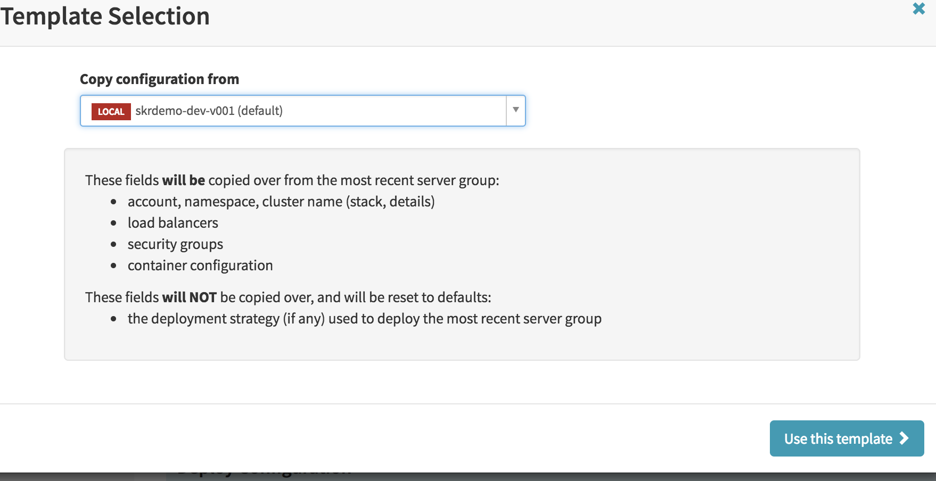936x481 pixels.
Task: Click the Template Selection heading
Action: 105,16
